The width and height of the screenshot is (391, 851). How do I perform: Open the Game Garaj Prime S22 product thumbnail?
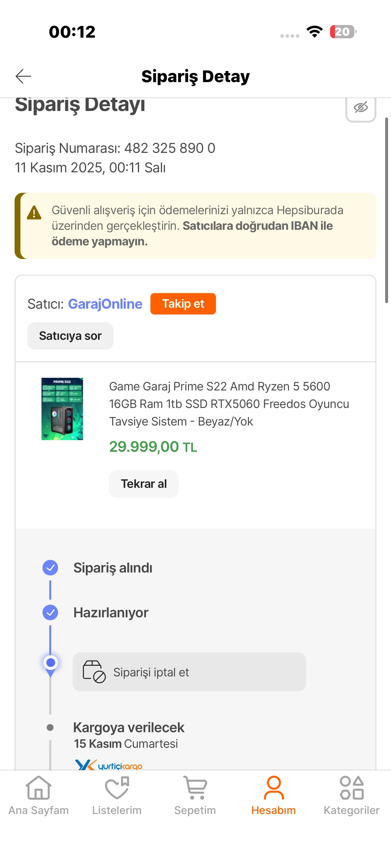tap(62, 409)
